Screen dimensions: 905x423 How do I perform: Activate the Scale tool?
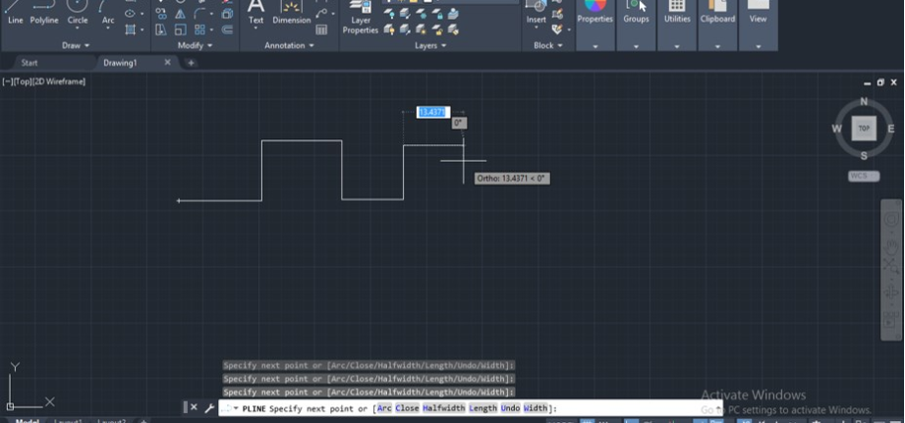(x=180, y=29)
